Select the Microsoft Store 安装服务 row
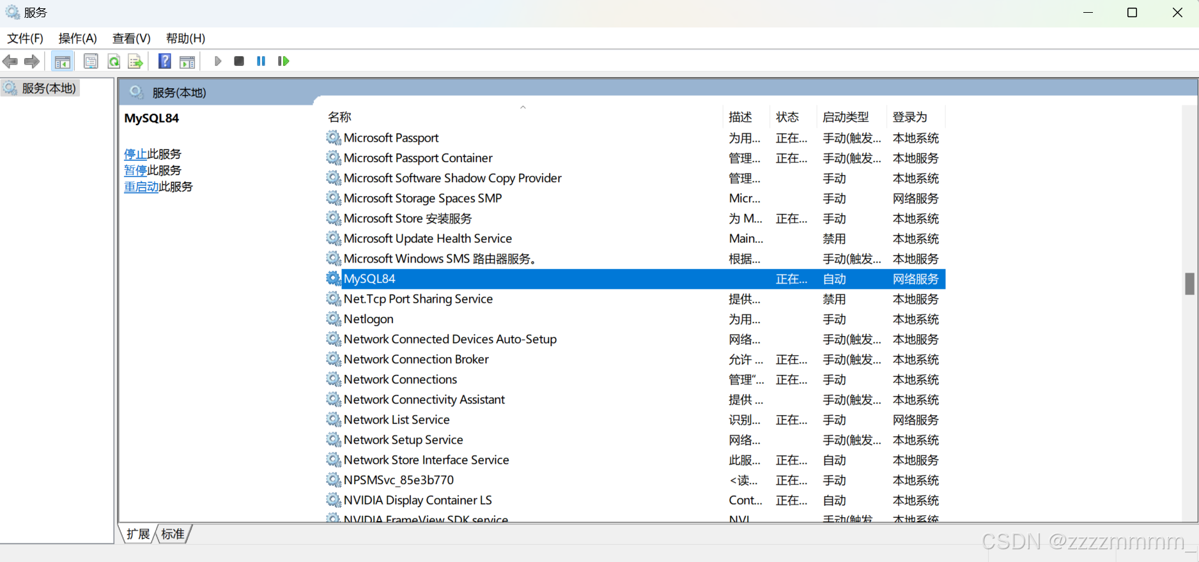 click(x=635, y=218)
